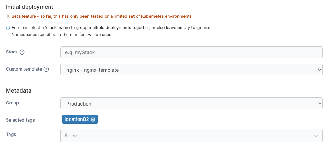
Task: Open the Custom template nginx-template dropdown
Action: (x=191, y=70)
